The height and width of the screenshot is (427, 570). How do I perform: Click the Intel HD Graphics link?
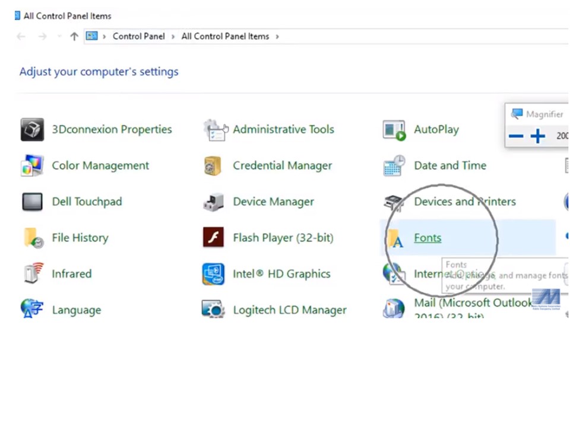click(x=281, y=274)
